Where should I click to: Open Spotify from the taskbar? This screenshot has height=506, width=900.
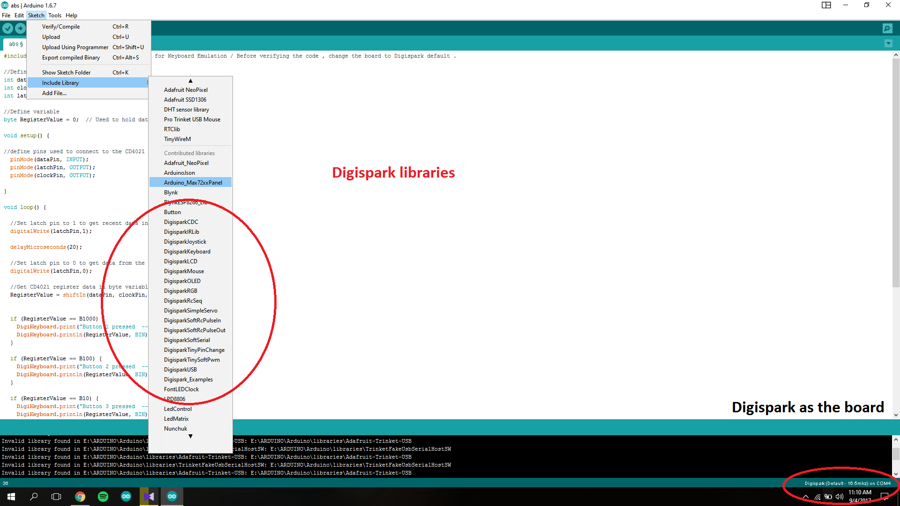click(103, 497)
